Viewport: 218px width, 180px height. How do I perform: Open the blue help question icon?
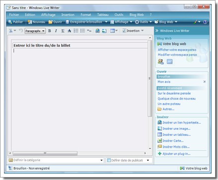coord(205,22)
